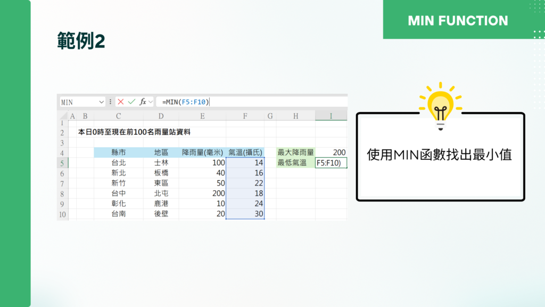
Task: Click the active cell showing F5:F10)
Action: (x=331, y=163)
